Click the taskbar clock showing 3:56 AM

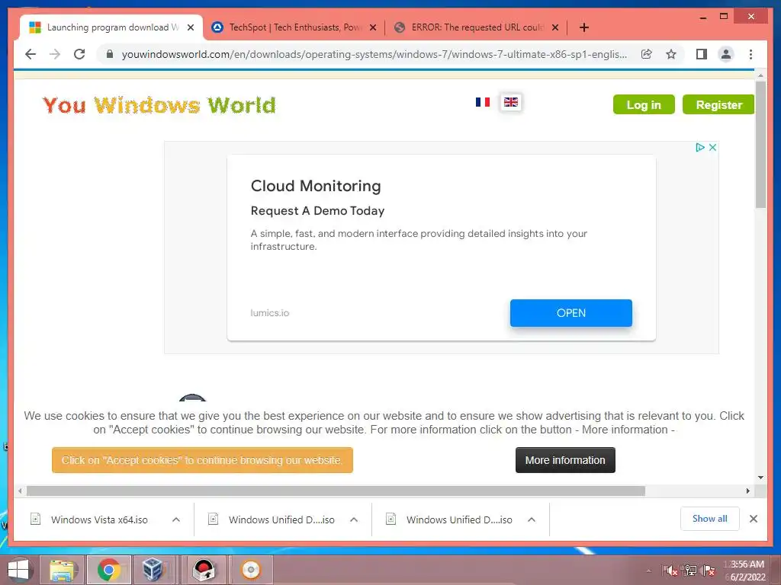pyautogui.click(x=747, y=571)
